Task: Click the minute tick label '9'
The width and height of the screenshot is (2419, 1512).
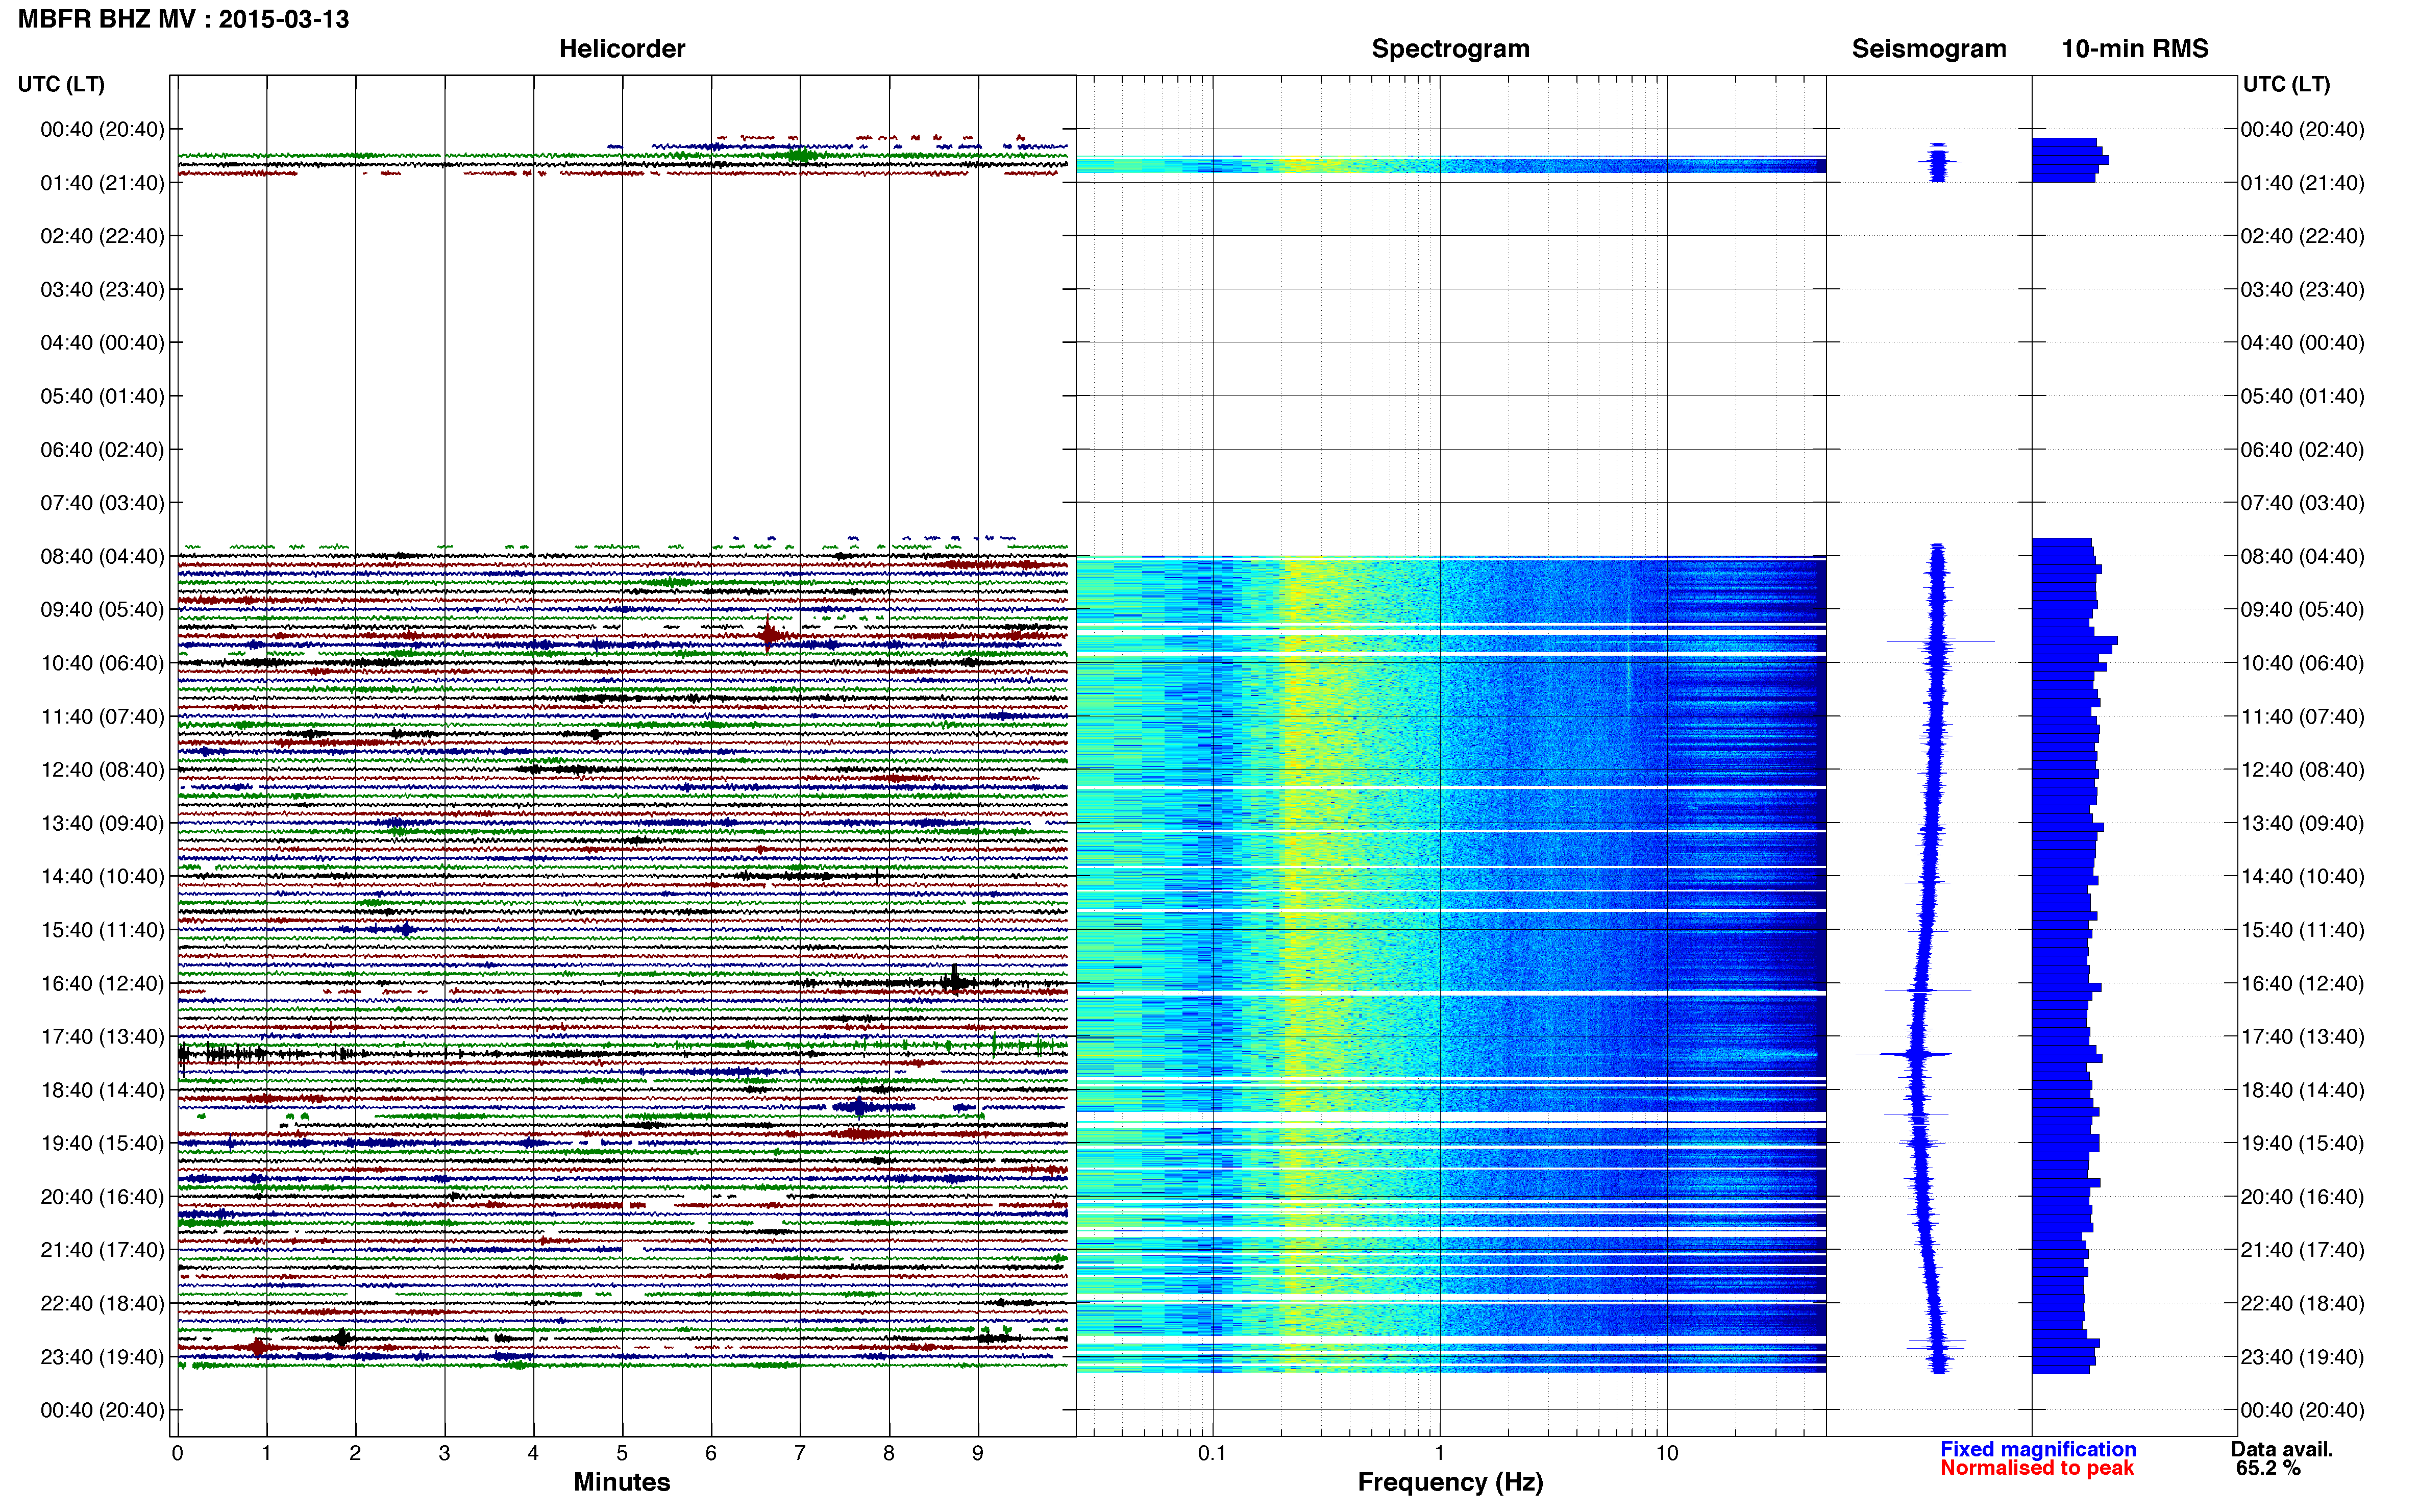Action: (x=978, y=1453)
